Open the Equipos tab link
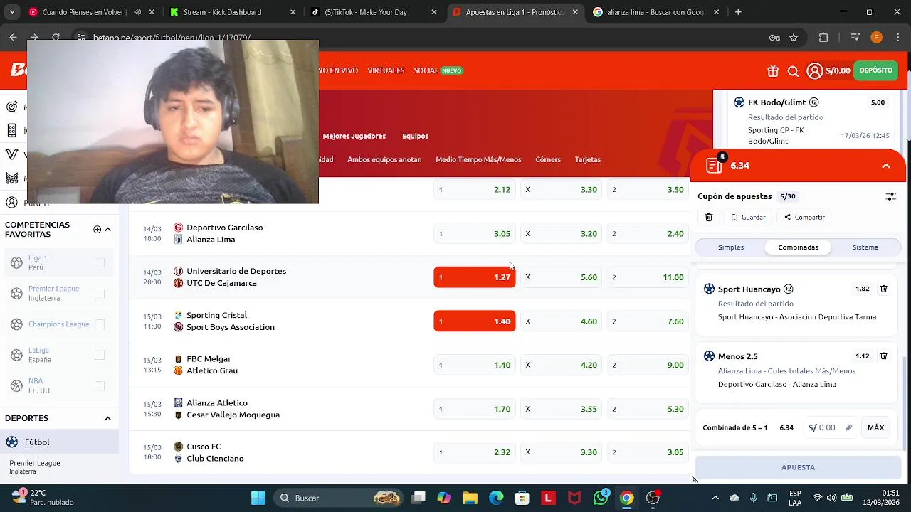 click(415, 136)
